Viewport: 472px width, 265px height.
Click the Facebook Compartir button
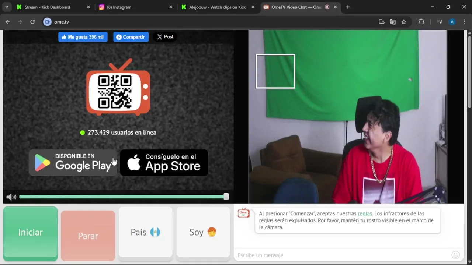click(131, 37)
